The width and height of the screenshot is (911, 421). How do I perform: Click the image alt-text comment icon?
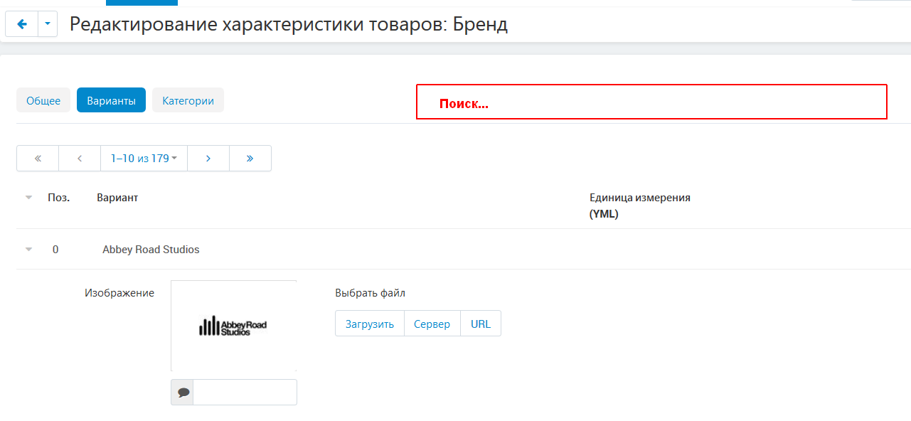pos(183,392)
